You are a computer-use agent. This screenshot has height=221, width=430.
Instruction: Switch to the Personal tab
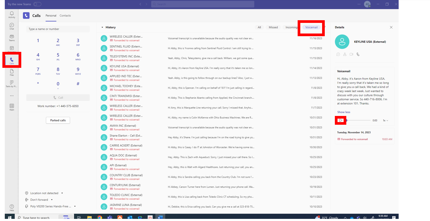(51, 16)
